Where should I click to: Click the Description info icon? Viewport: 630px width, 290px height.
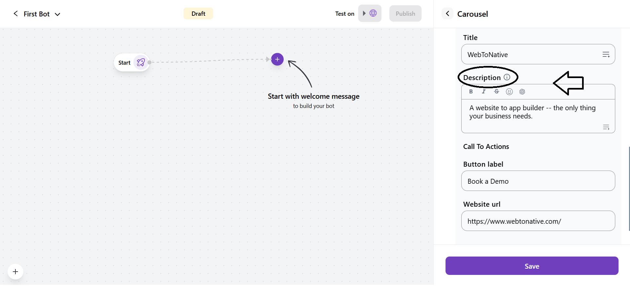[x=507, y=77]
